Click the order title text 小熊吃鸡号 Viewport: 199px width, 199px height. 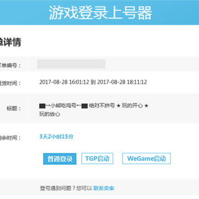(x=64, y=106)
